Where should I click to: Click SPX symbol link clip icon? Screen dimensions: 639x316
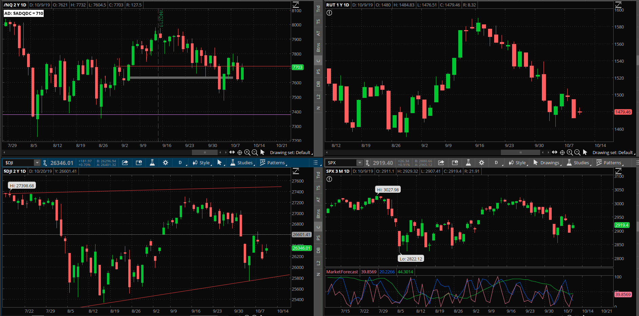click(367, 163)
